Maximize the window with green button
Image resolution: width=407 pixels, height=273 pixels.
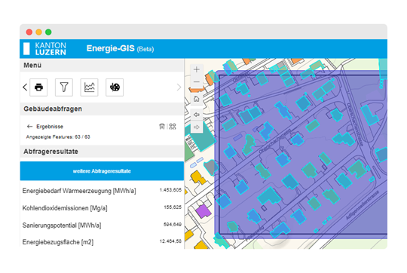pos(48,32)
